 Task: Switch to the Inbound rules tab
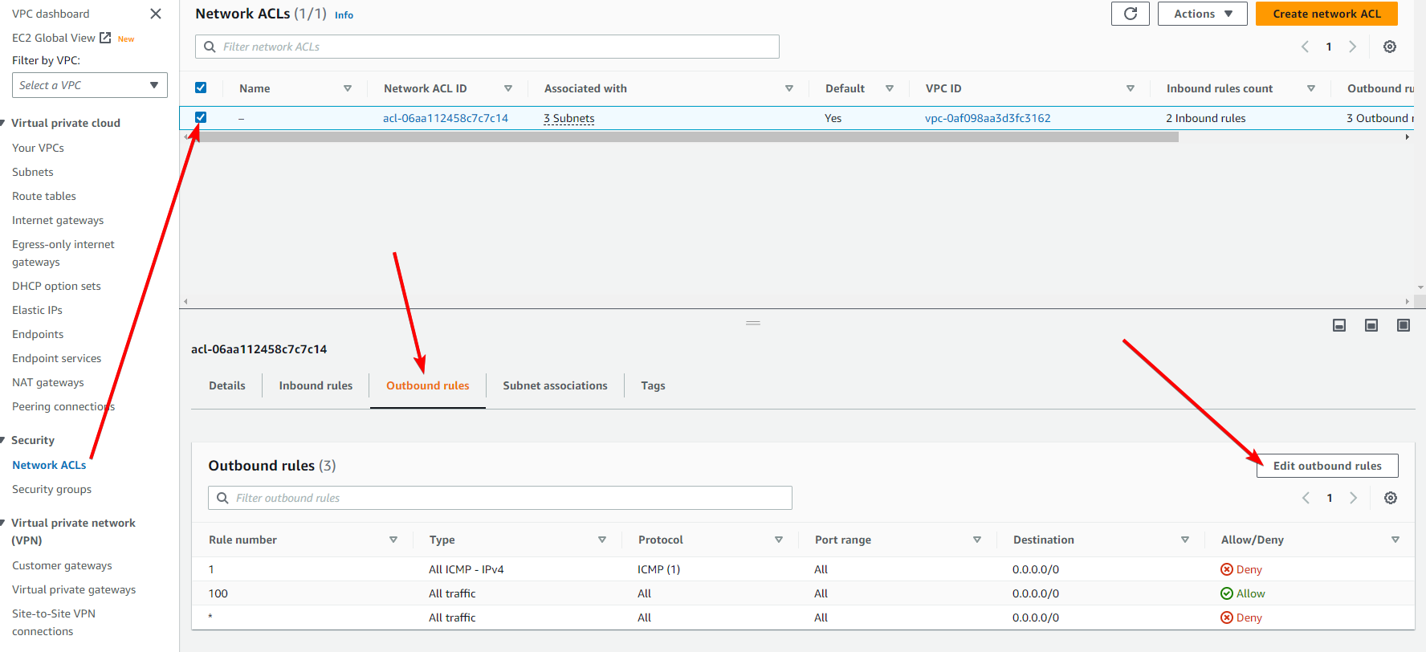pos(316,385)
